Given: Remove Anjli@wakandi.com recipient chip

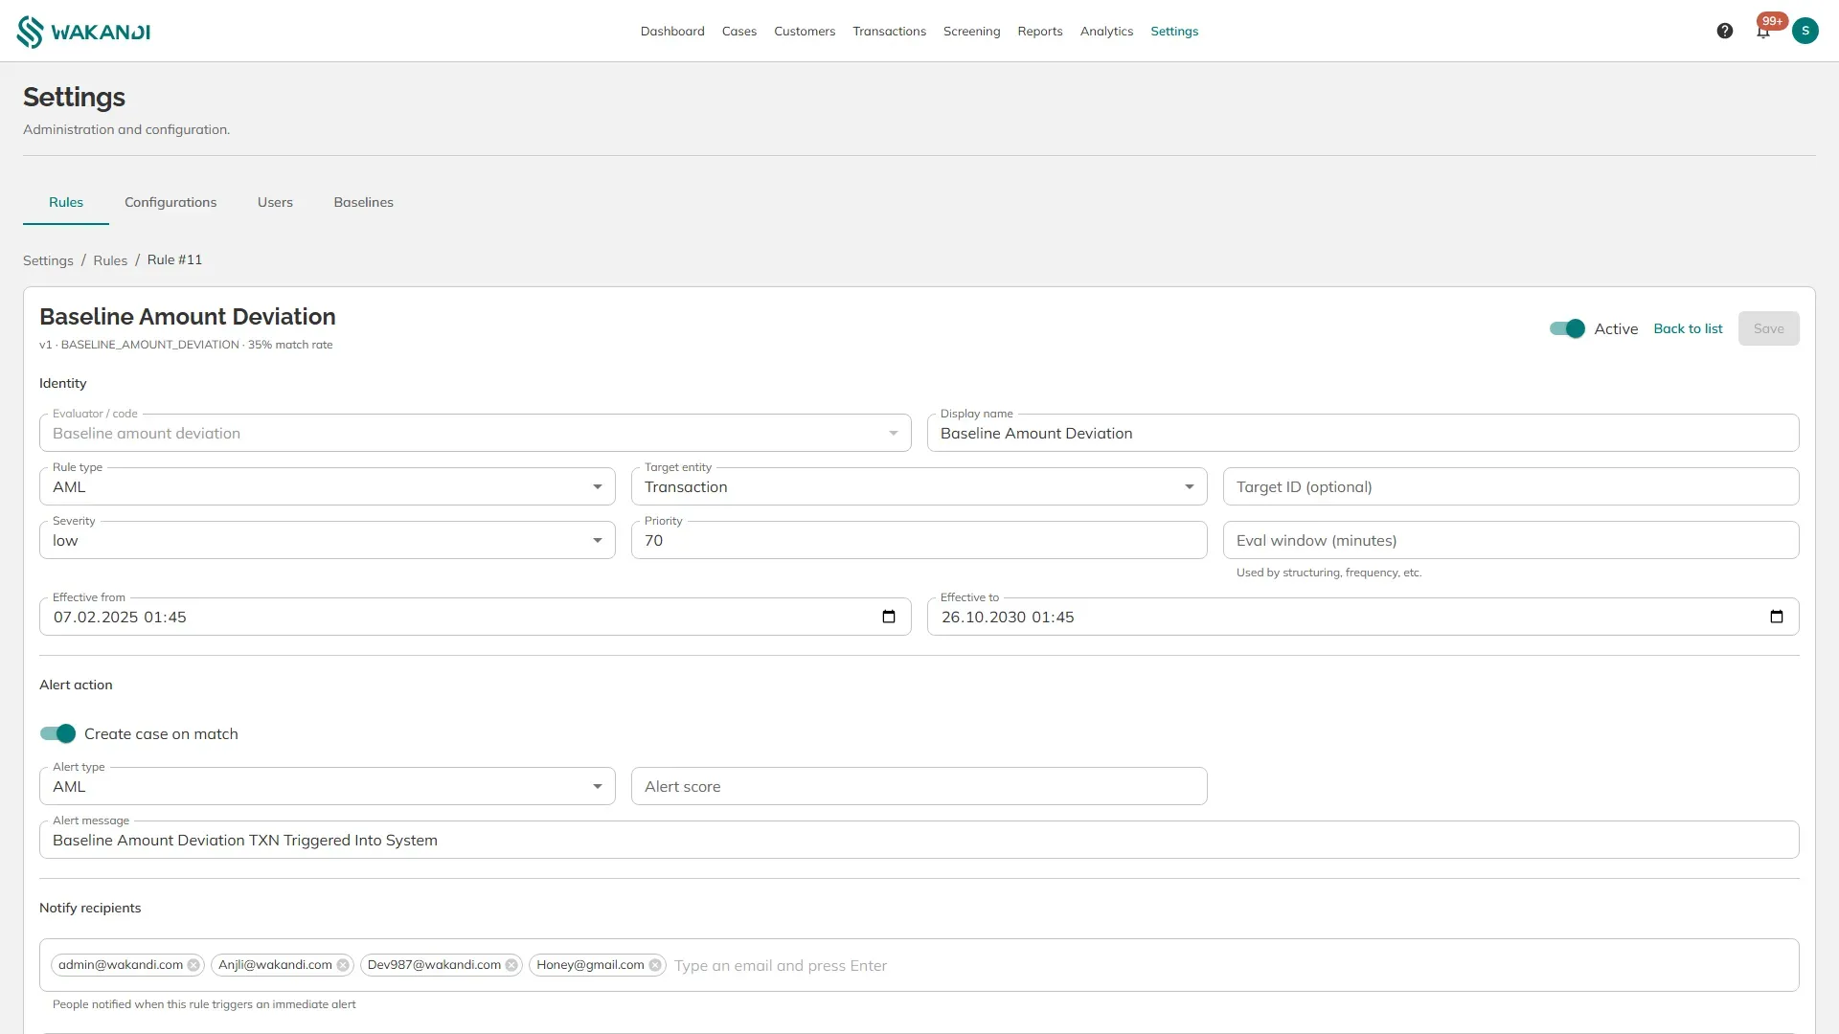Looking at the screenshot, I should click(343, 965).
